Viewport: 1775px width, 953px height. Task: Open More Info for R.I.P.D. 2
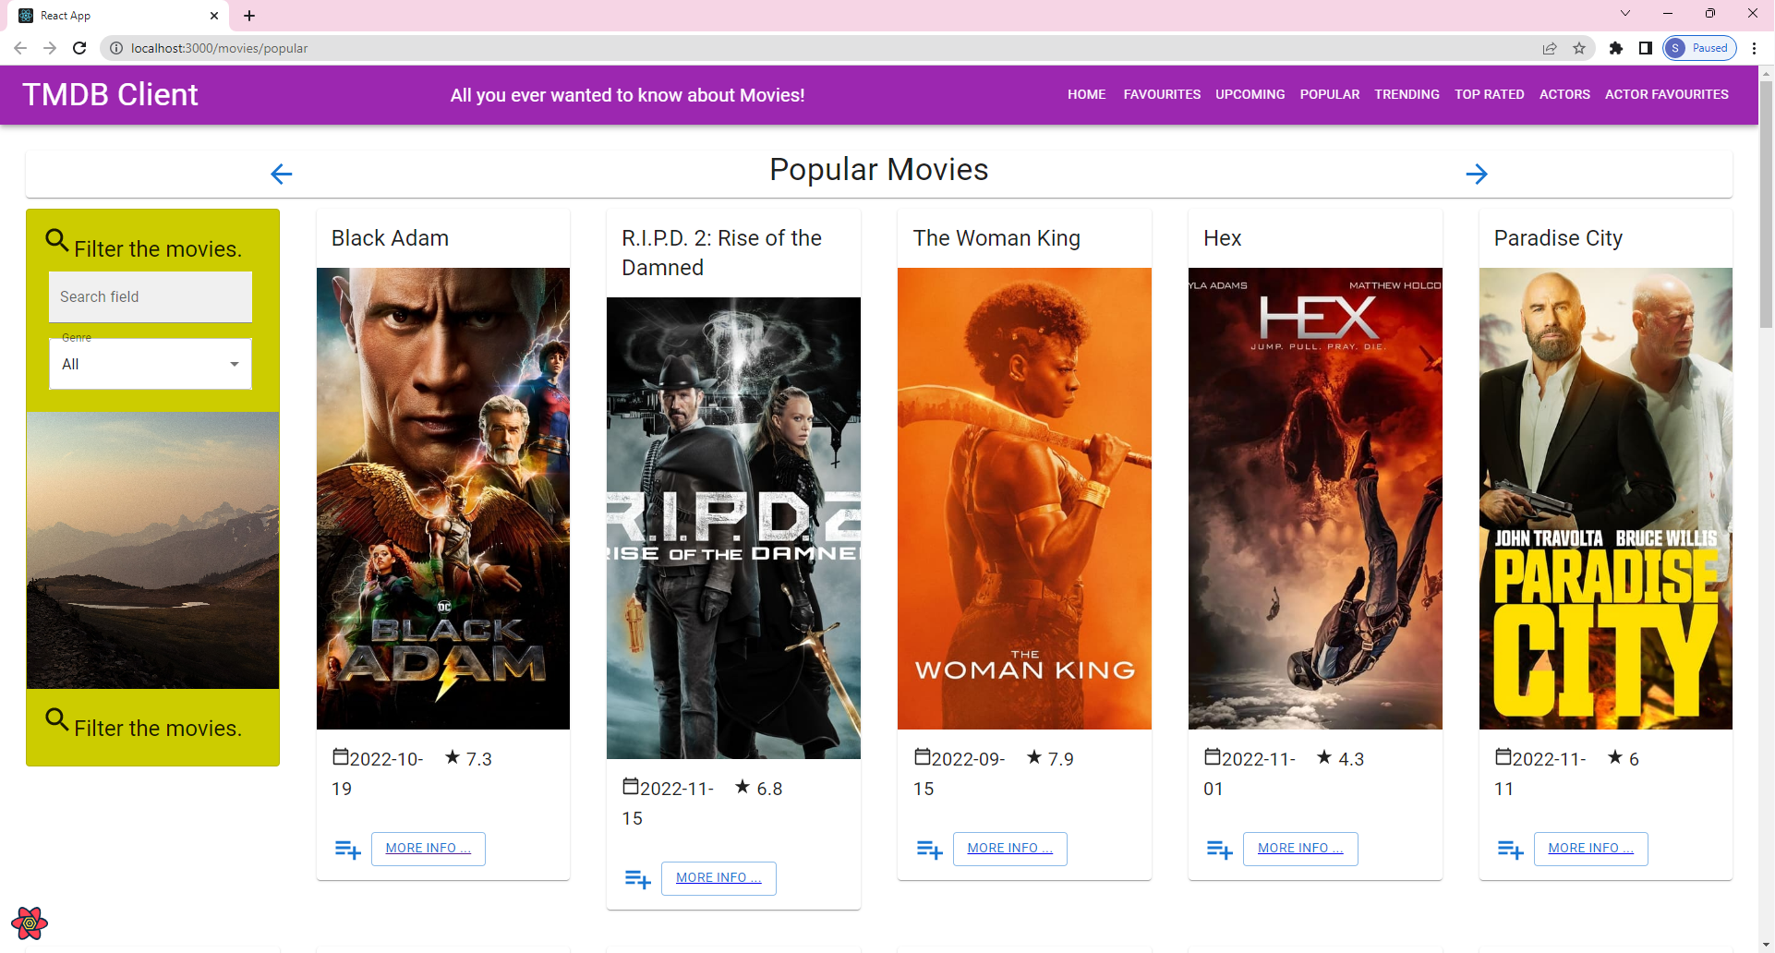tap(718, 878)
